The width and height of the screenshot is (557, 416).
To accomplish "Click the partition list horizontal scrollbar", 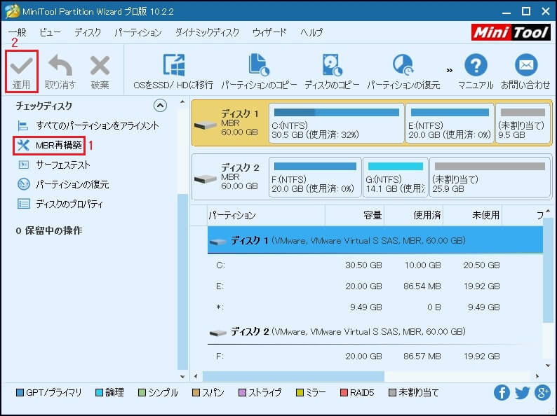I will (x=293, y=376).
